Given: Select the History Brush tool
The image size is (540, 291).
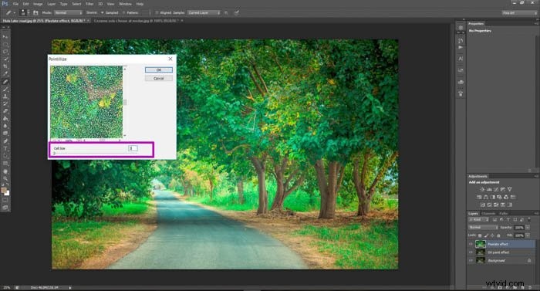Looking at the screenshot, I should pyautogui.click(x=5, y=103).
